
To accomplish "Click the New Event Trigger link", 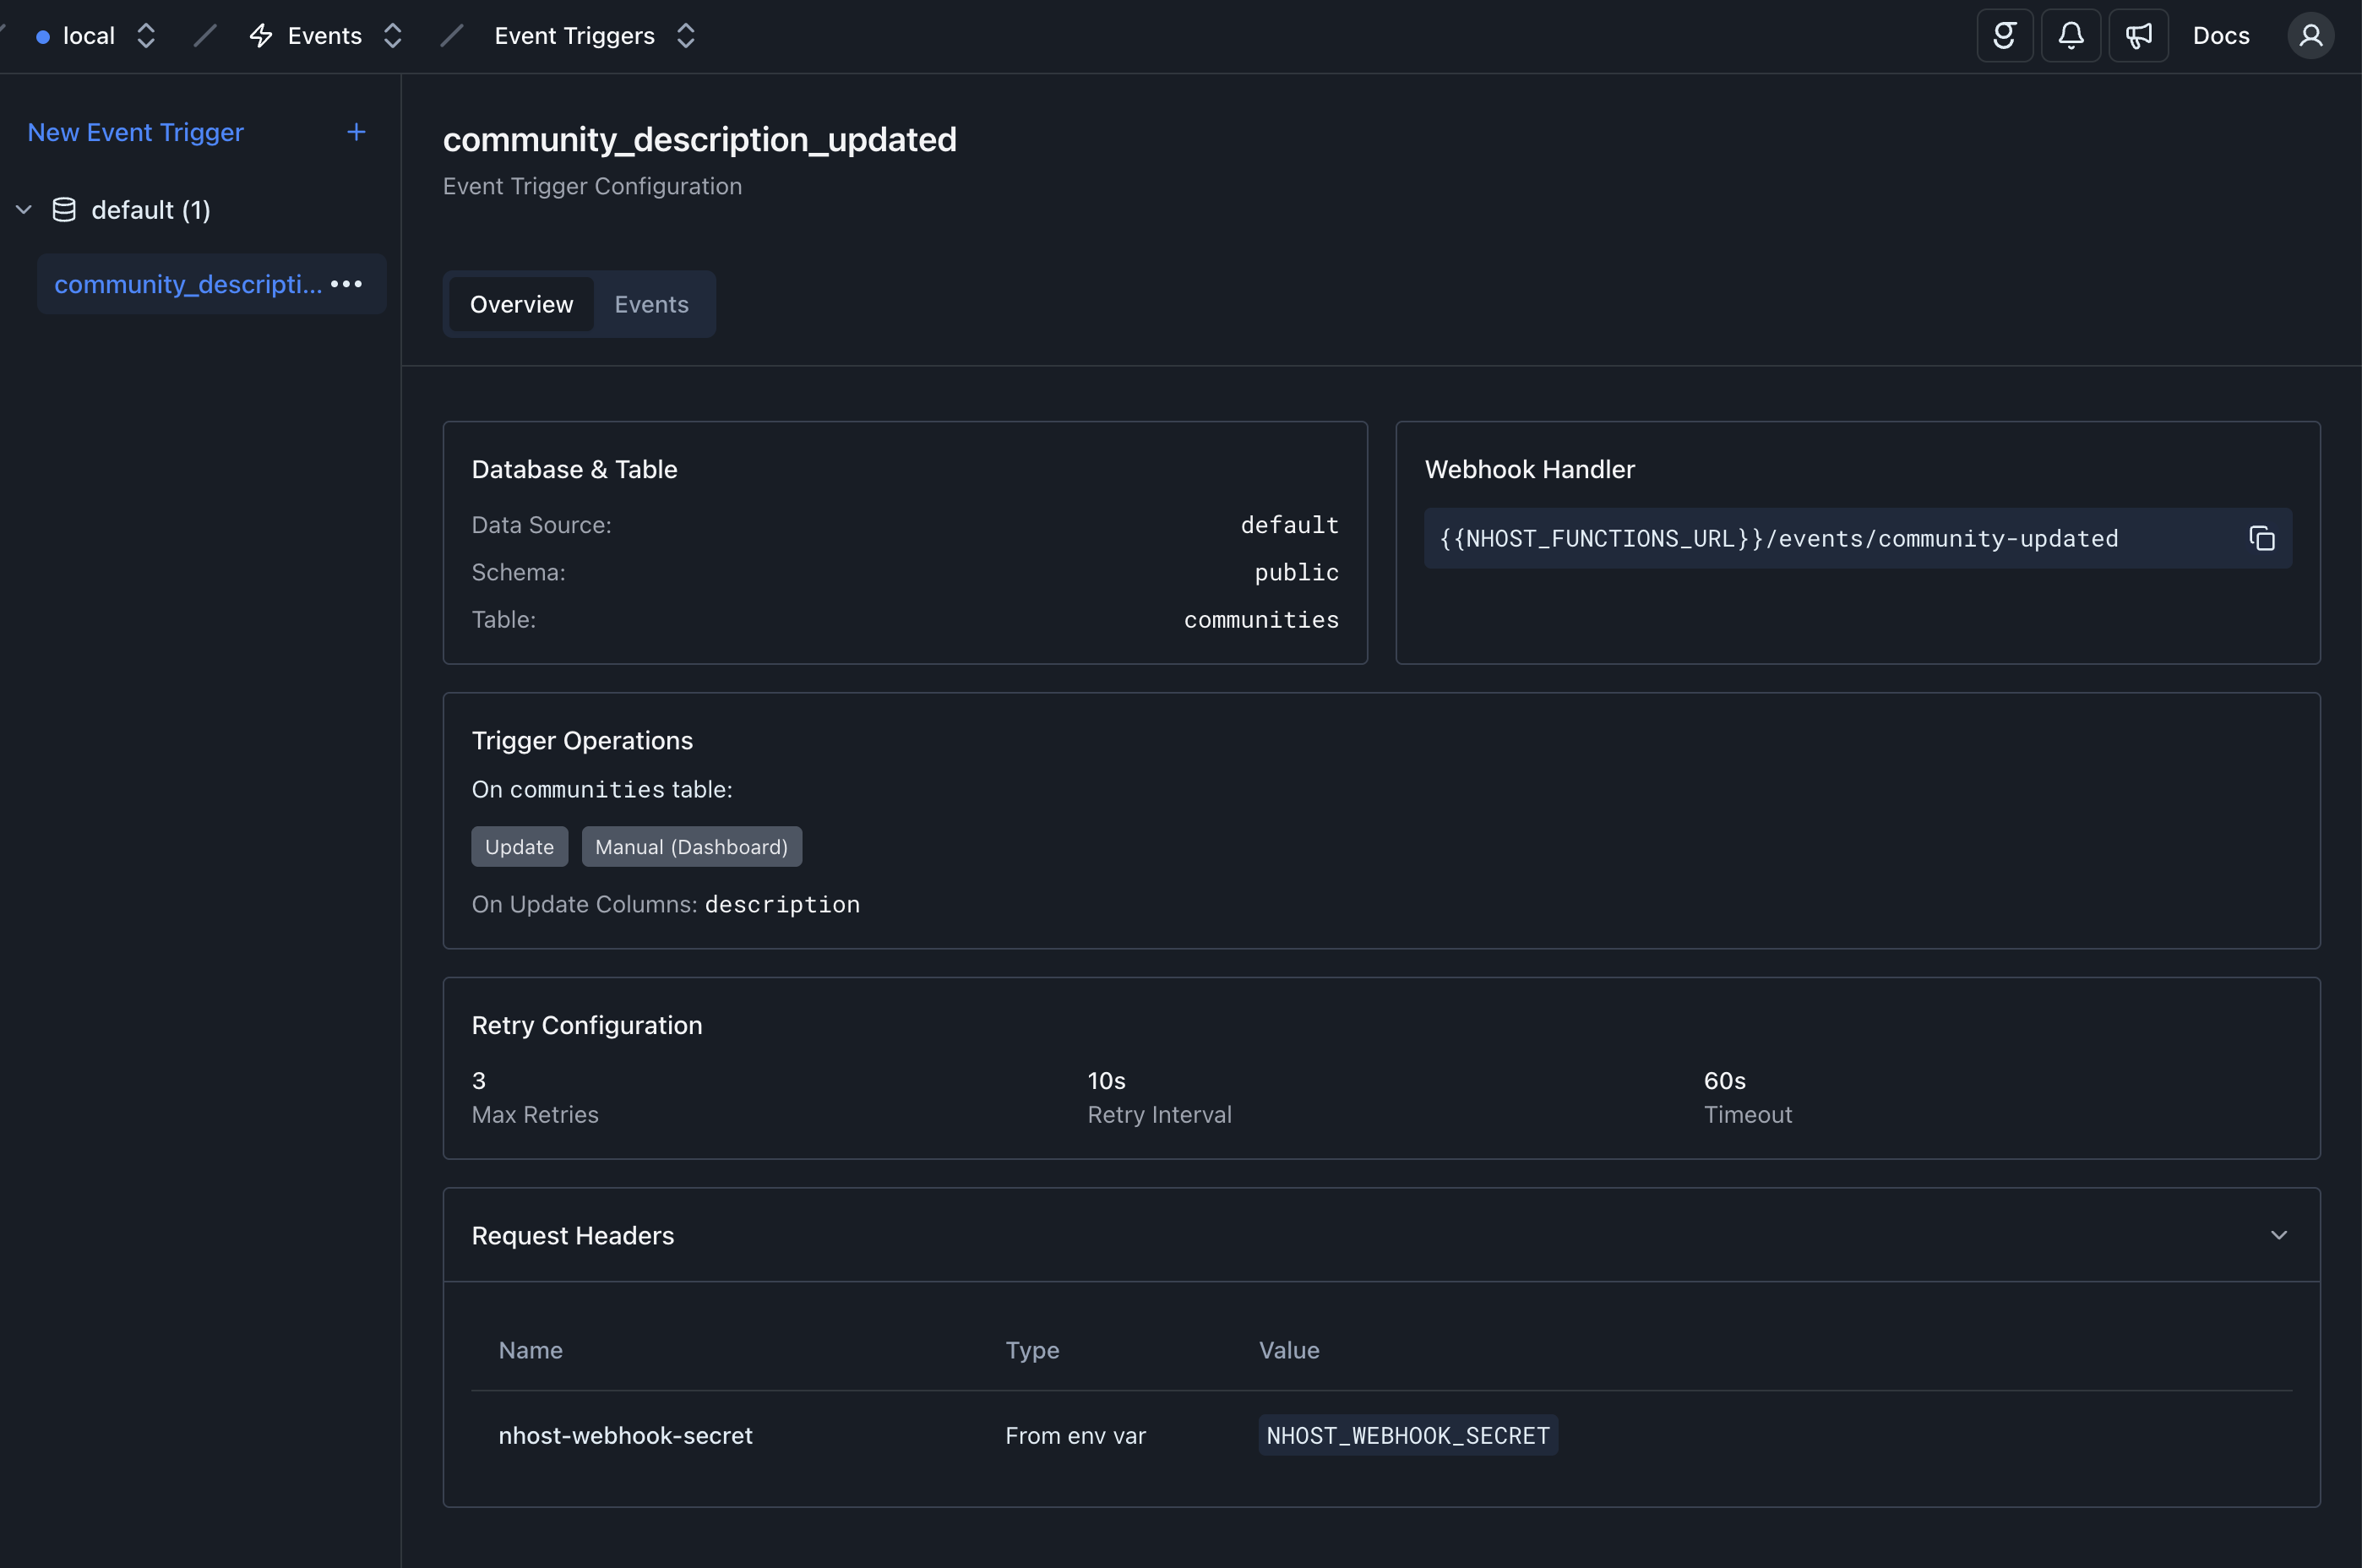I will 135,132.
